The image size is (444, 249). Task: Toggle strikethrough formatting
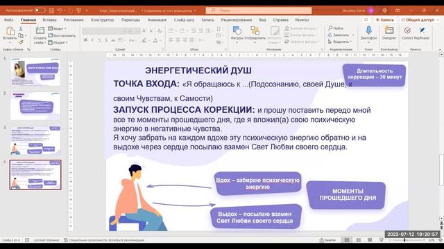[x=112, y=40]
